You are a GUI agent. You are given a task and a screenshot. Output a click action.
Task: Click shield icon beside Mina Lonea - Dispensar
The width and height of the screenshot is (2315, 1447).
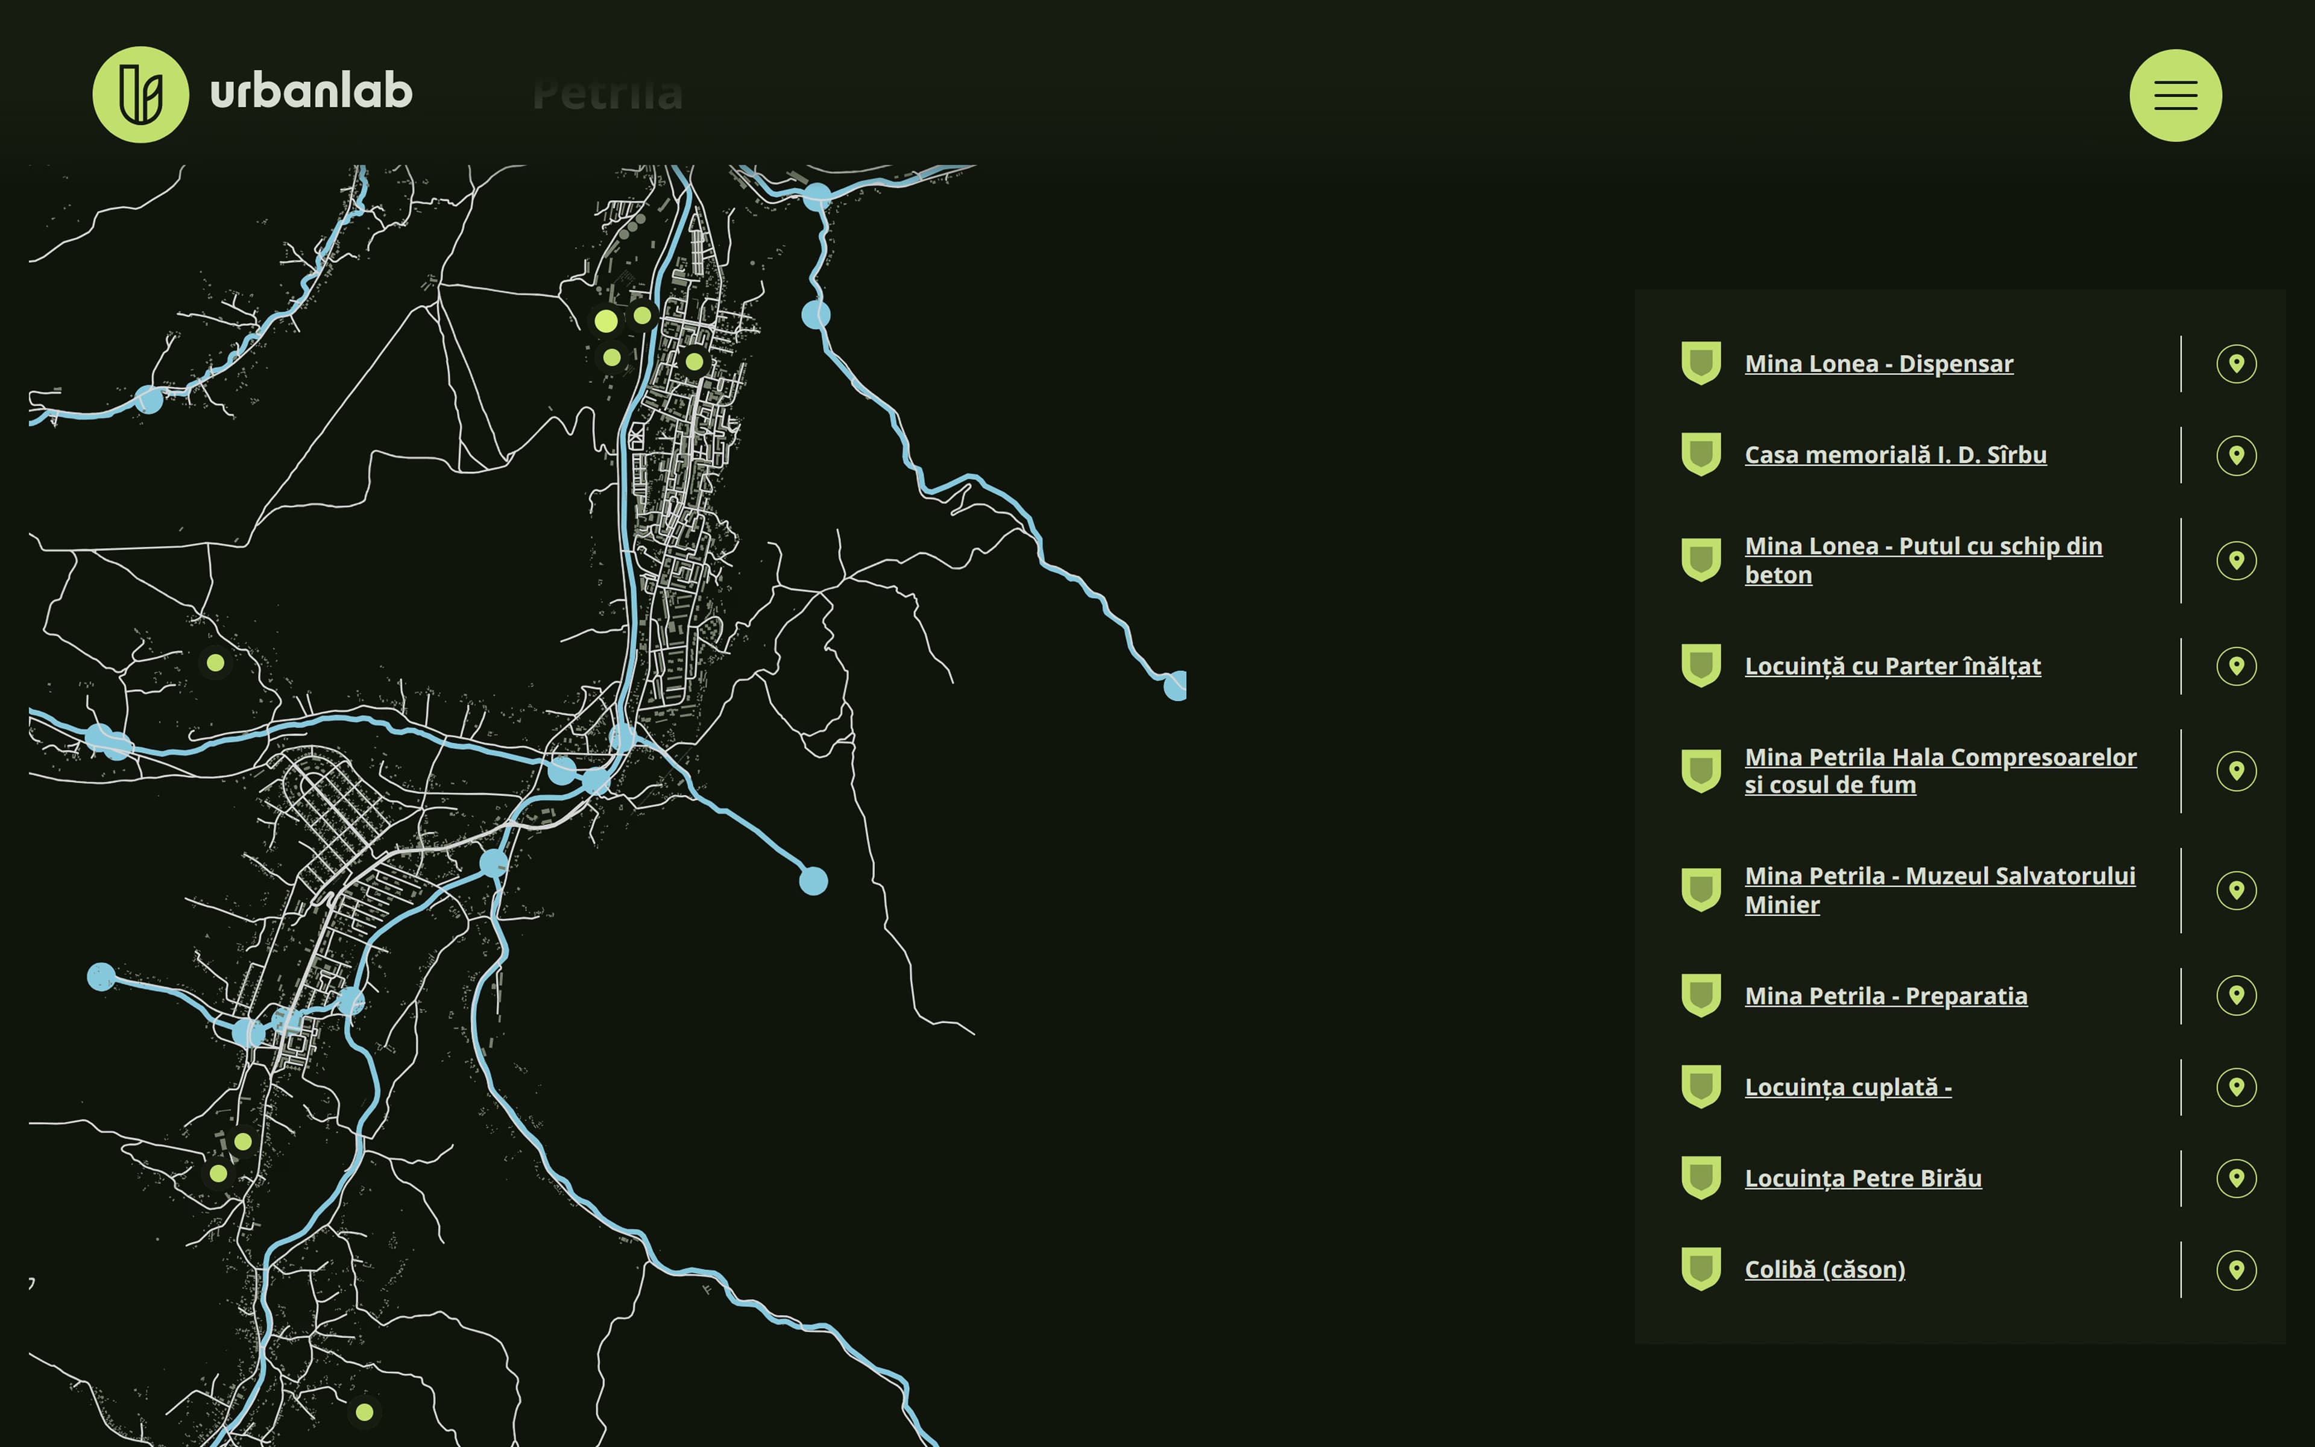click(x=1701, y=364)
